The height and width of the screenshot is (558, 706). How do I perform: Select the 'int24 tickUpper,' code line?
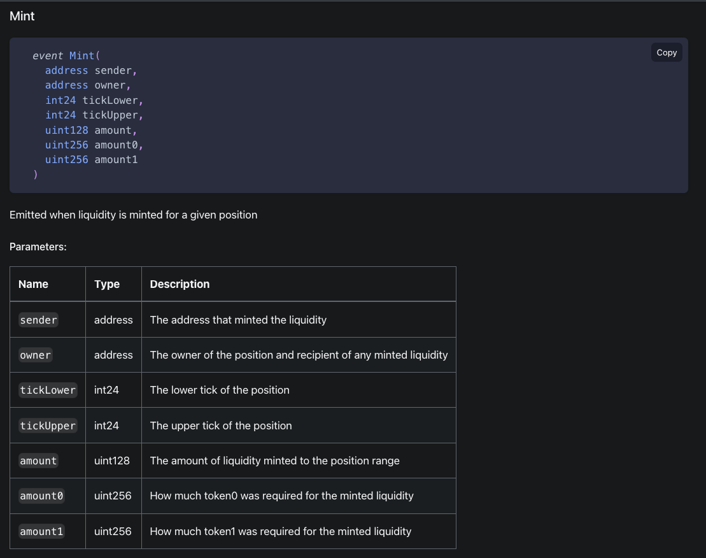point(94,115)
